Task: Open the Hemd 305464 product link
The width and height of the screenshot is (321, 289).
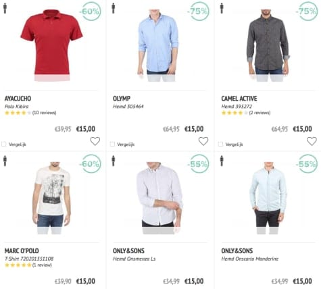Action: click(128, 107)
